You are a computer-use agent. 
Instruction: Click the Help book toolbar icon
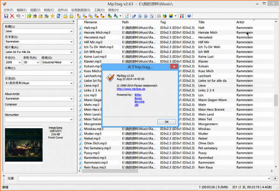189,16
